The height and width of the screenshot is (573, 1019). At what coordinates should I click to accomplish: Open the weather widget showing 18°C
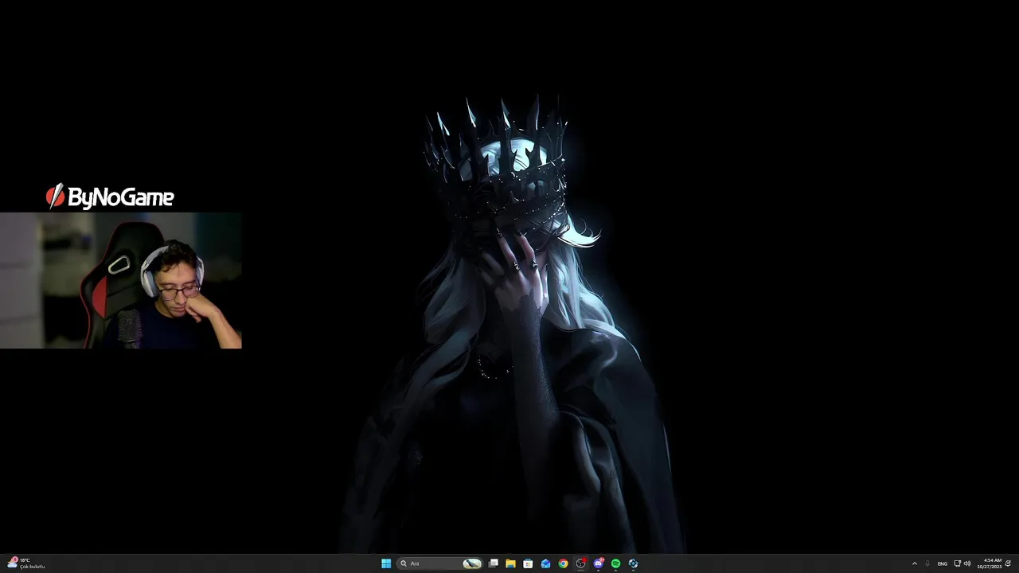25,563
